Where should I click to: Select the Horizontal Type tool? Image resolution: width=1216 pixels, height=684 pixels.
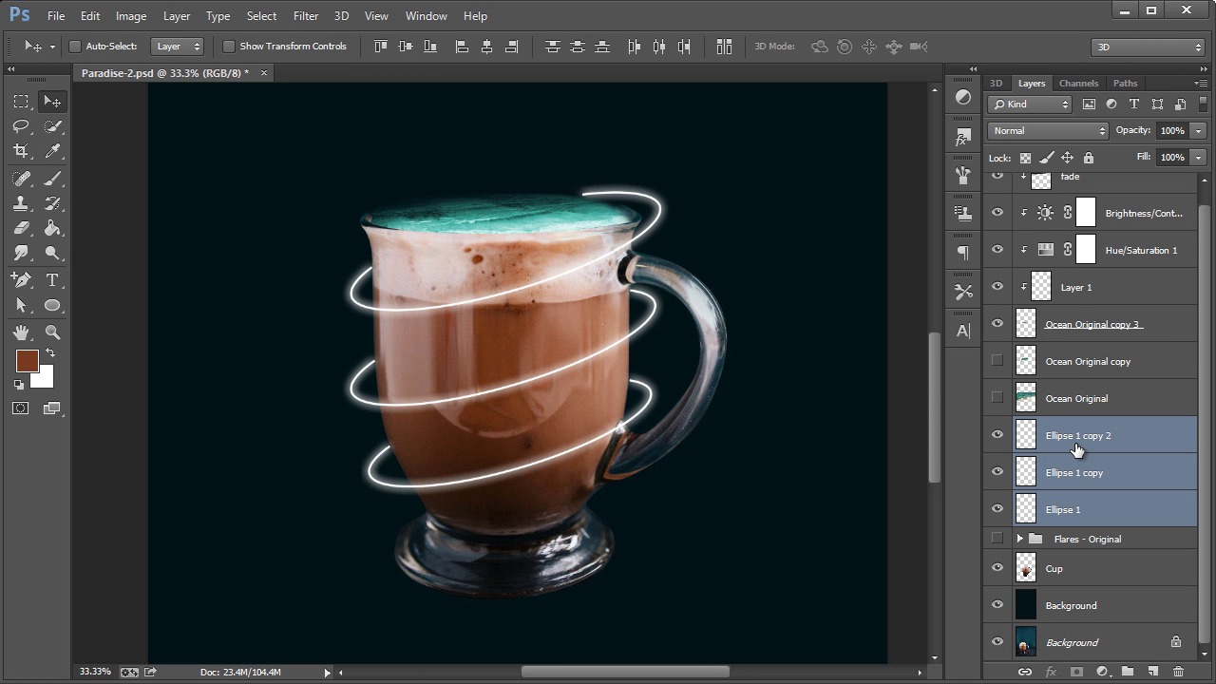[x=52, y=280]
